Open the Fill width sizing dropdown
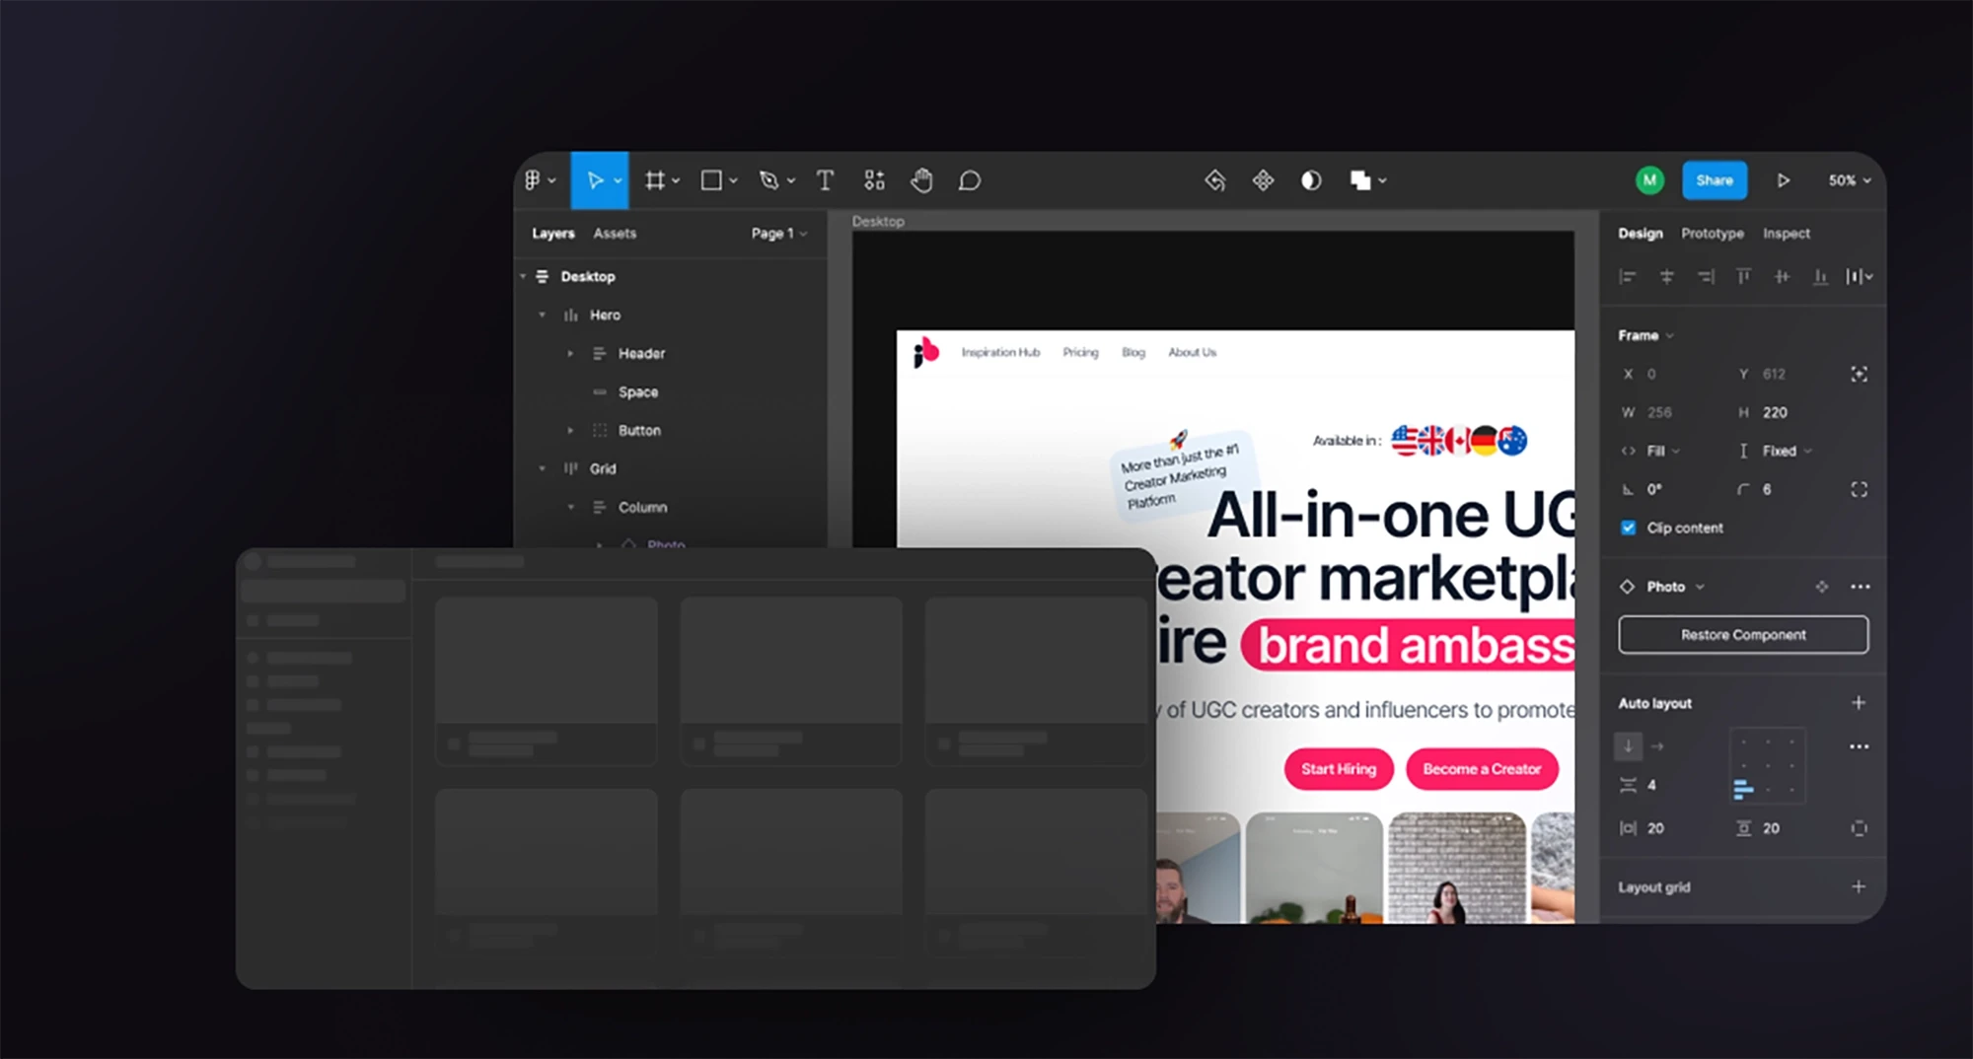1973x1059 pixels. pyautogui.click(x=1662, y=451)
